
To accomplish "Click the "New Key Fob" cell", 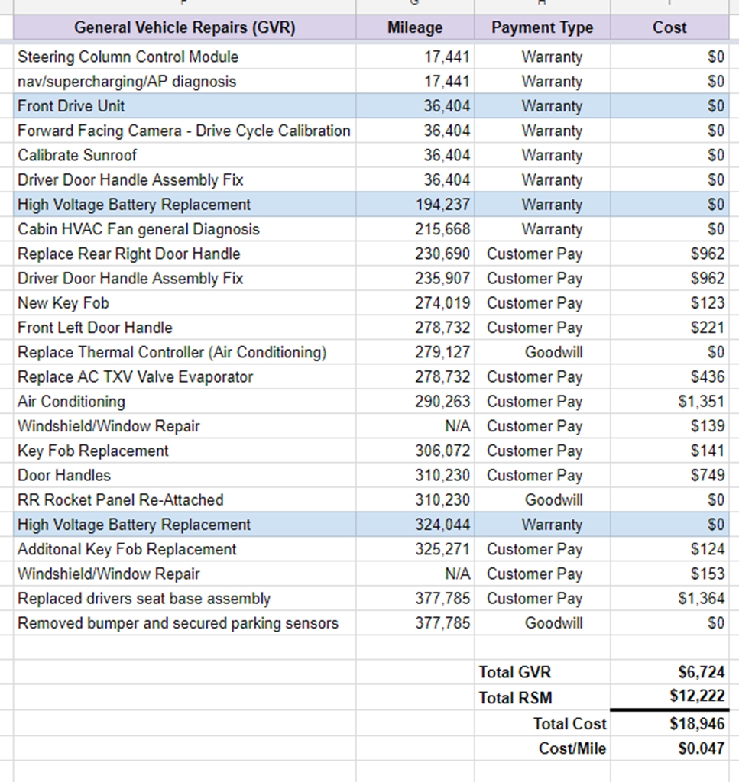I will coord(185,302).
